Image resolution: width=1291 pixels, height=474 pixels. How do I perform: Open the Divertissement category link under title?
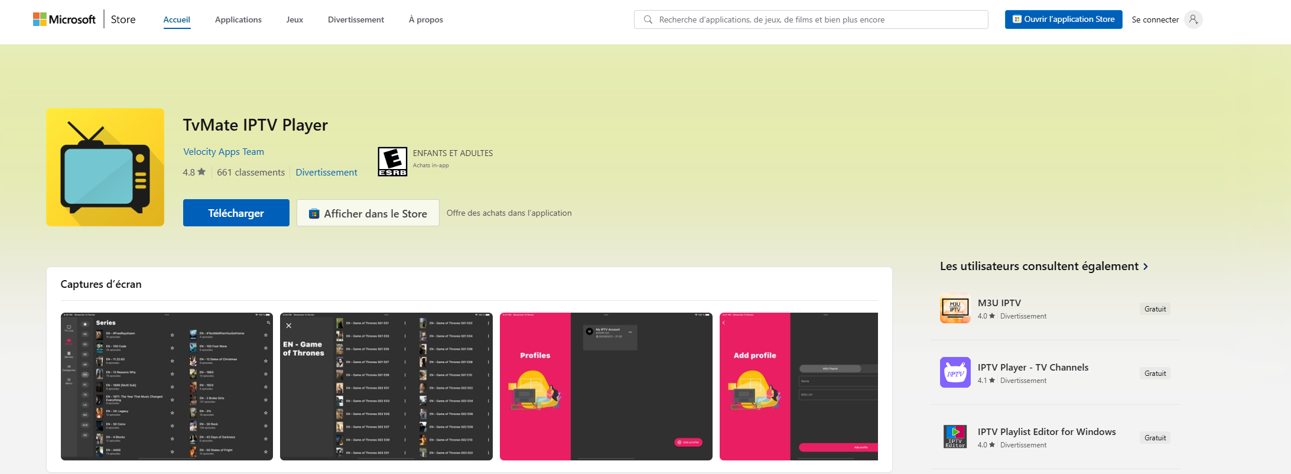(x=326, y=172)
